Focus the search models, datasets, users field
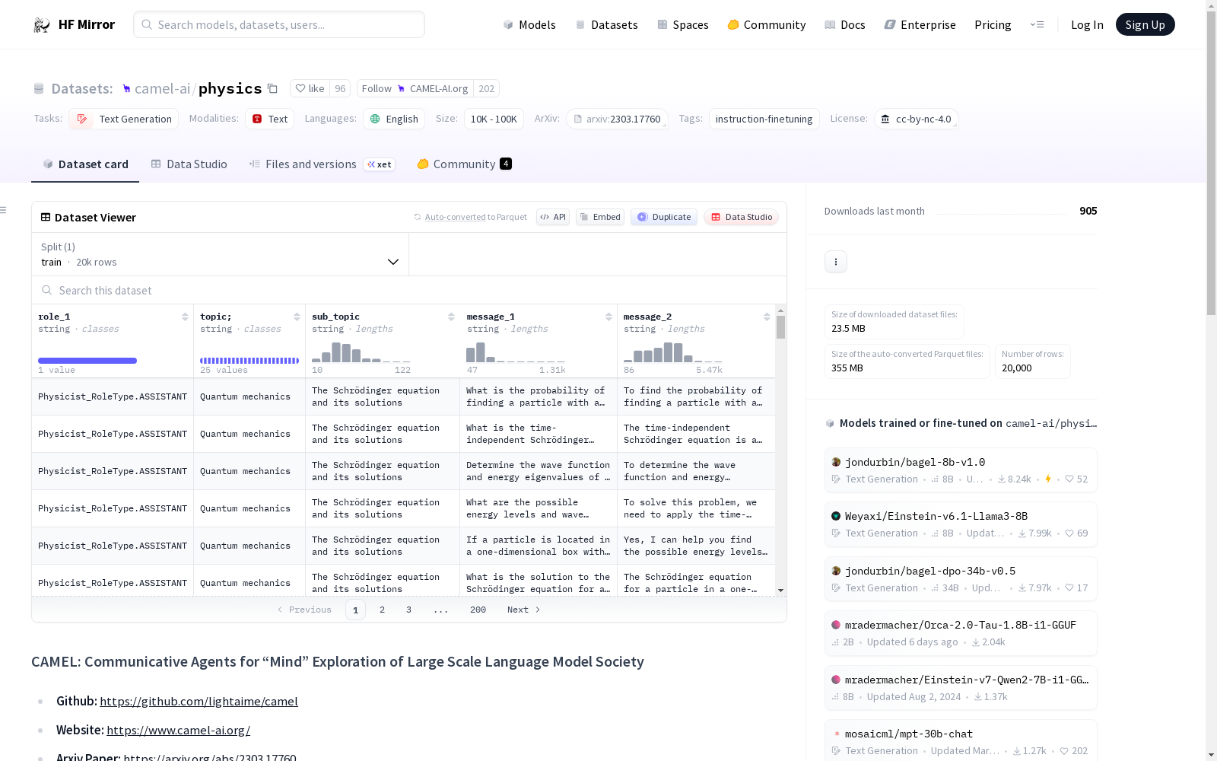The height and width of the screenshot is (761, 1217). (279, 24)
